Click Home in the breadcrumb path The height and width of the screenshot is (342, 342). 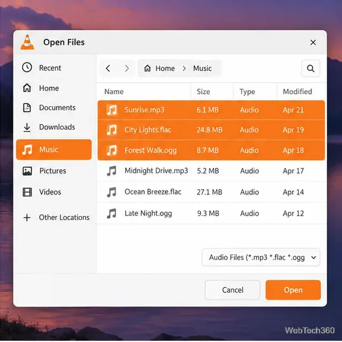click(x=165, y=69)
